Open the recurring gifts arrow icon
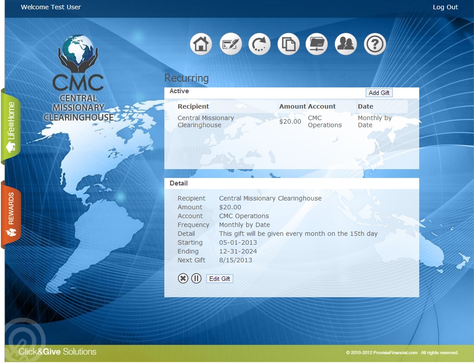474x363 pixels. (259, 44)
